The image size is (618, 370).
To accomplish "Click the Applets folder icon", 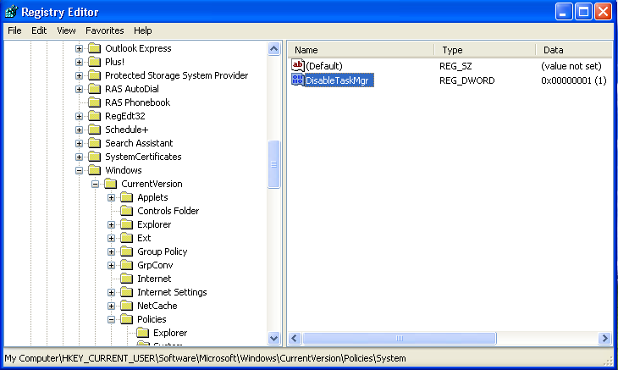I will coord(126,197).
